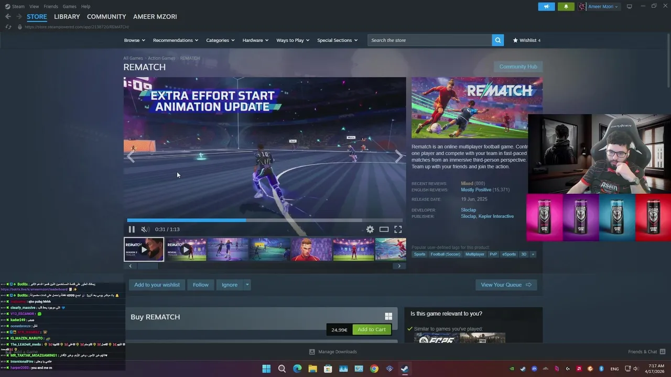Screen dimensions: 671x377
Task: Type in the Search the store field
Action: (x=429, y=40)
